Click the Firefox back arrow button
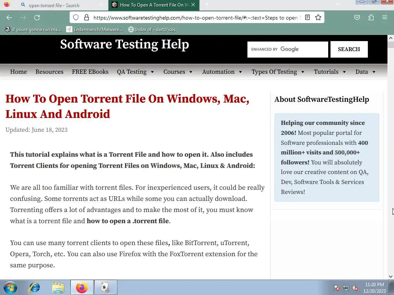This screenshot has height=295, width=394. (9, 18)
